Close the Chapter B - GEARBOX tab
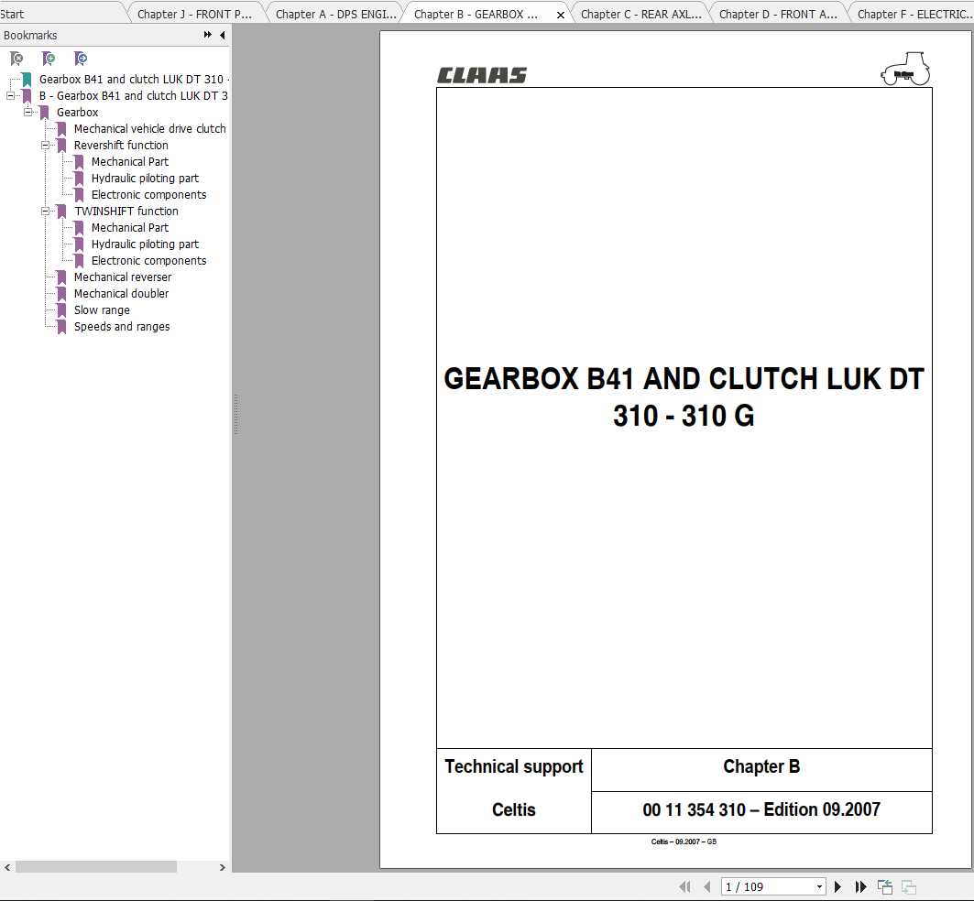Screen dimensions: 974x901 point(560,15)
